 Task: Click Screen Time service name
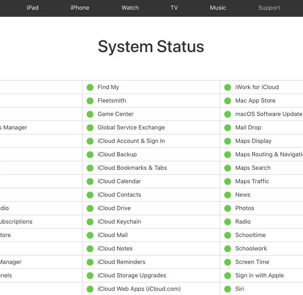click(x=252, y=262)
